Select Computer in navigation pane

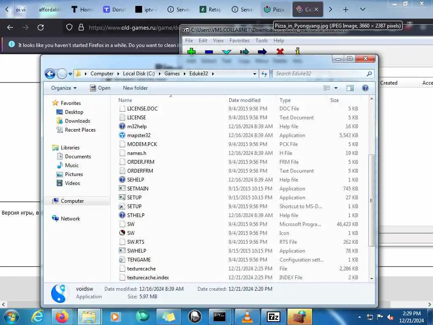pos(72,201)
